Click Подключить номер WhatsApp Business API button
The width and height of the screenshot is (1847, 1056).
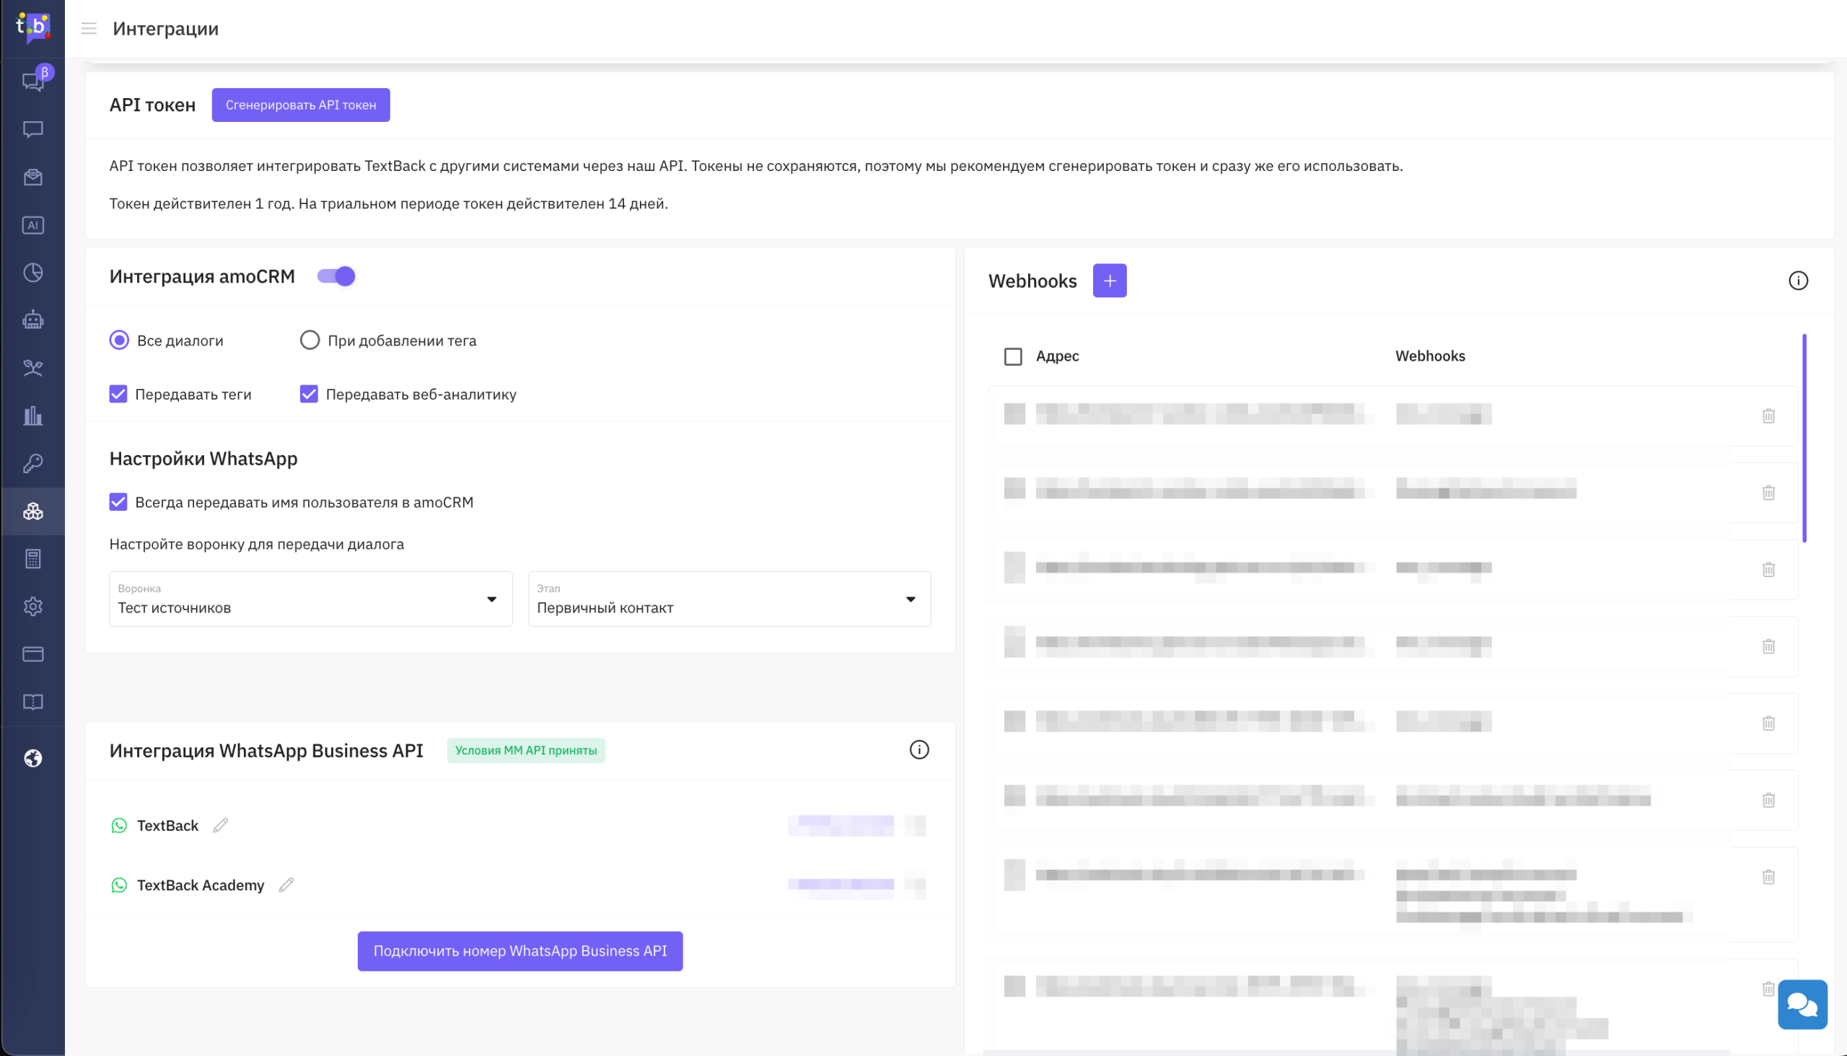519,951
